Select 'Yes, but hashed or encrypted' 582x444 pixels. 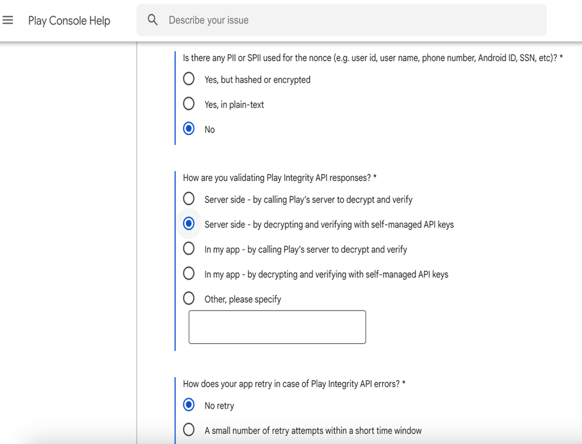click(x=189, y=79)
